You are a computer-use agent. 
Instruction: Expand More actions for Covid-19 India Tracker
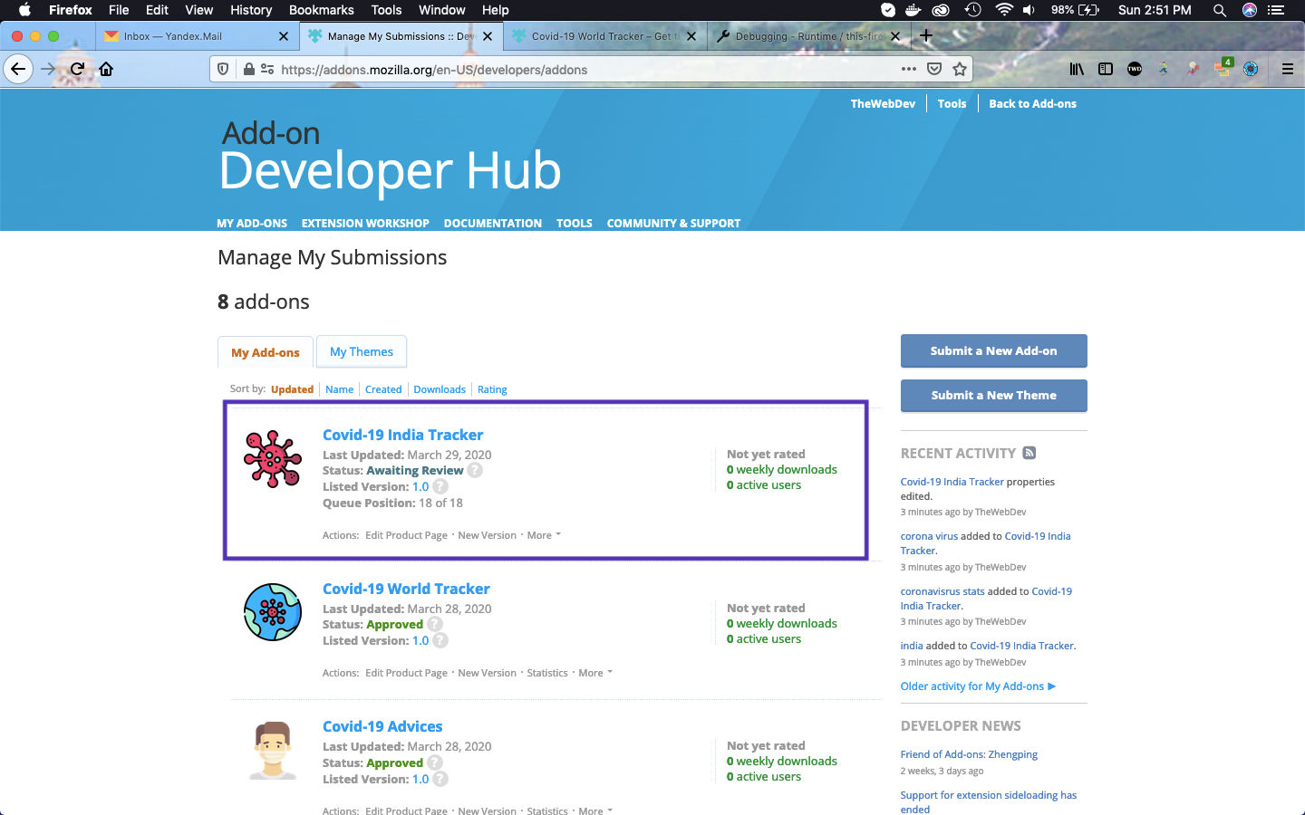[544, 535]
